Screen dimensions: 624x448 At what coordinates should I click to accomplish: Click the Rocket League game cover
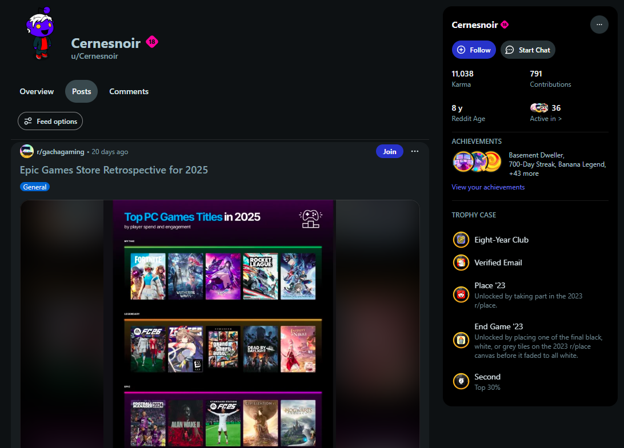260,276
